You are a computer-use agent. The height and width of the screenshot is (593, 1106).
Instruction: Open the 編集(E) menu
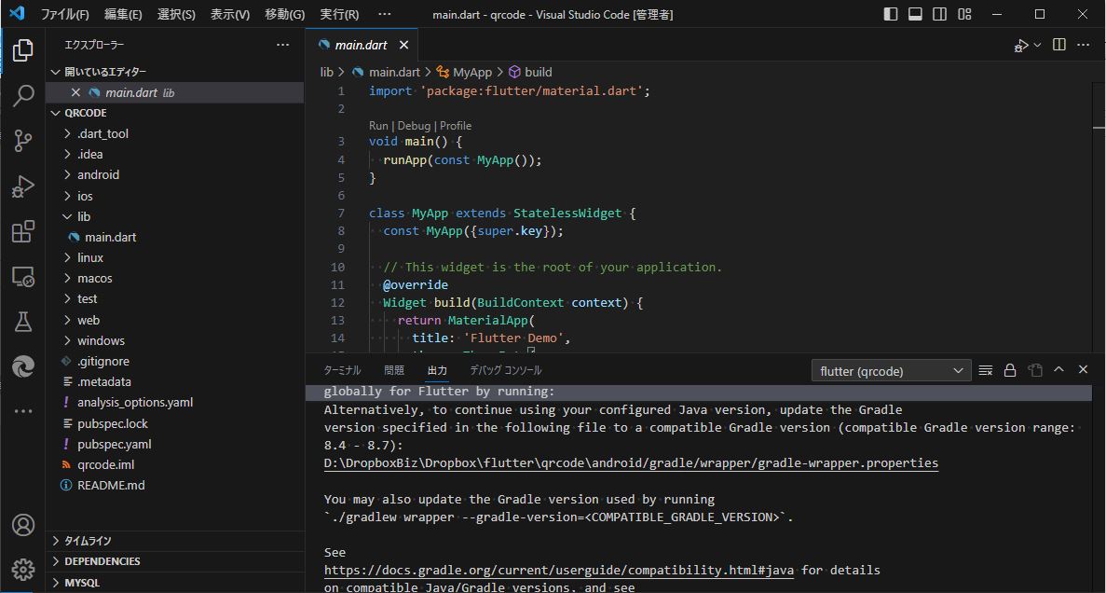pyautogui.click(x=123, y=14)
